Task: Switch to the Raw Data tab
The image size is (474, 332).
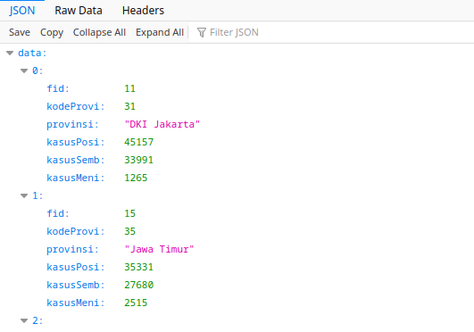Action: [79, 11]
